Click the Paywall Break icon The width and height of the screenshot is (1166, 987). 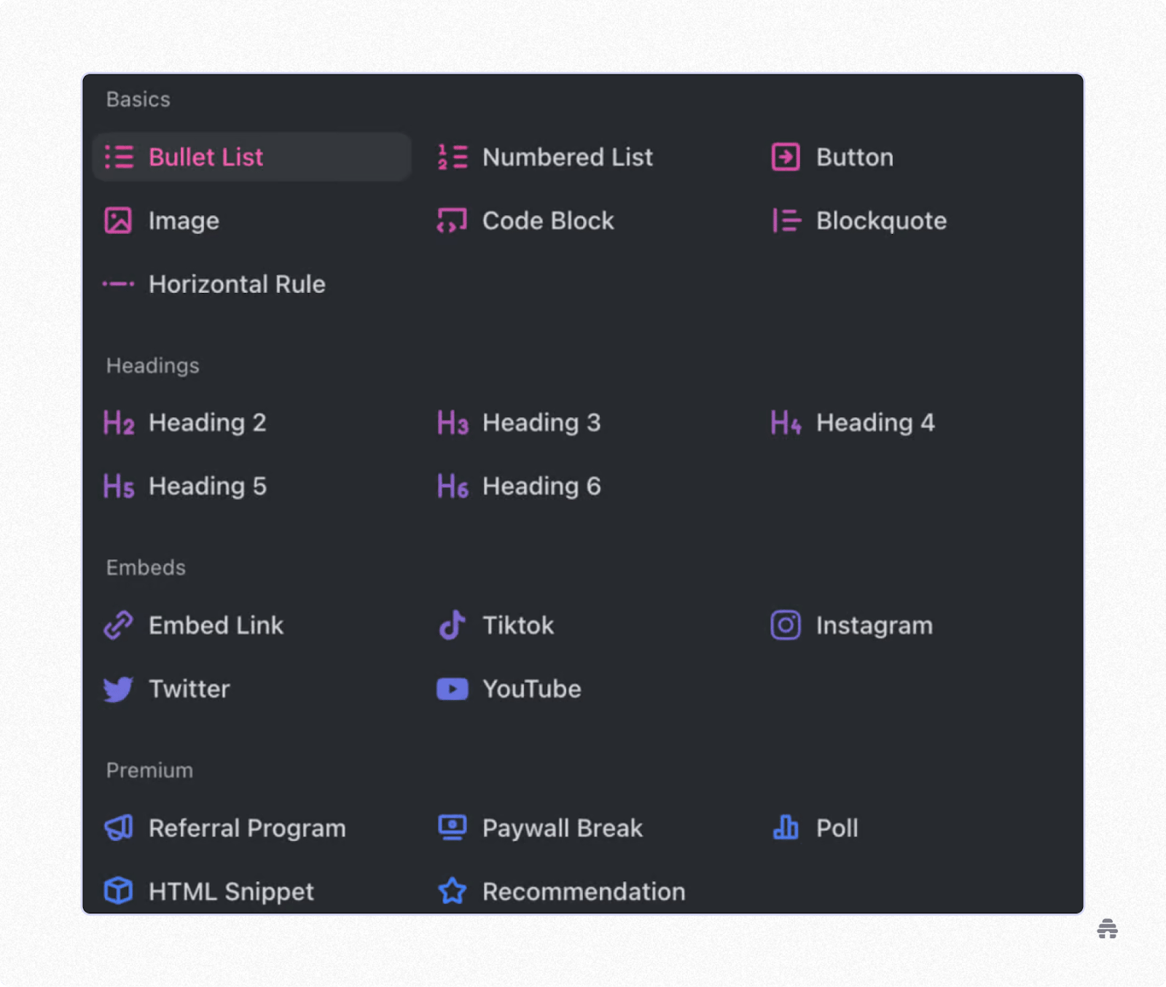click(x=453, y=828)
